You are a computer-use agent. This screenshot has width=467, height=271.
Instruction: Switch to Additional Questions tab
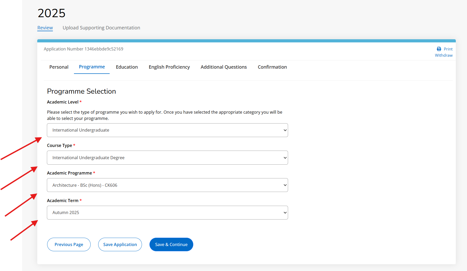[x=224, y=67]
